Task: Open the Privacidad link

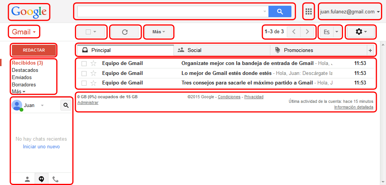Action: click(254, 97)
